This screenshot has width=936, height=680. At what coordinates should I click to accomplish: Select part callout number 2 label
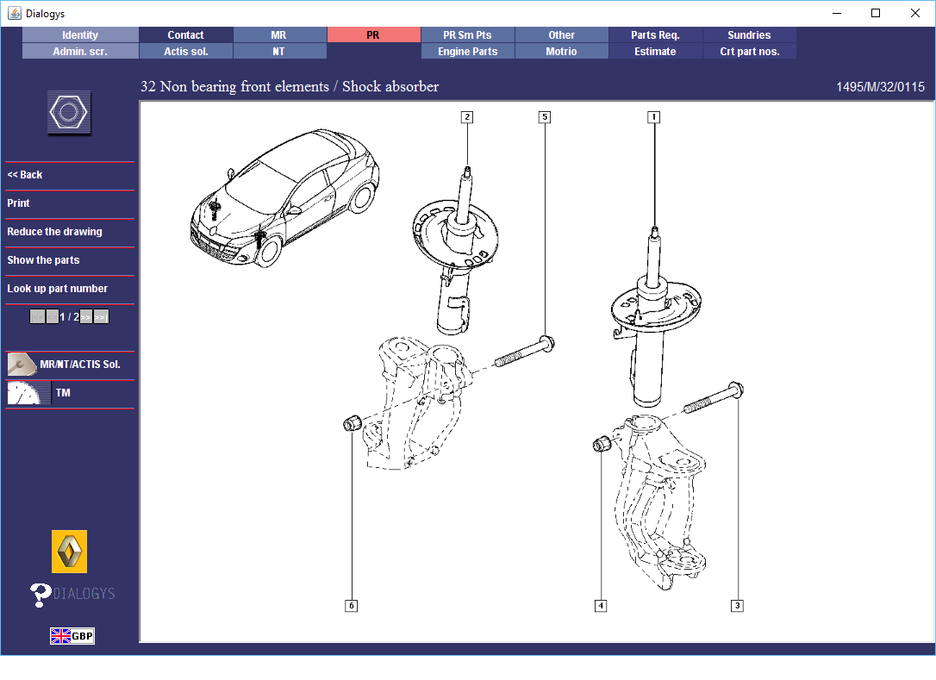coord(466,117)
